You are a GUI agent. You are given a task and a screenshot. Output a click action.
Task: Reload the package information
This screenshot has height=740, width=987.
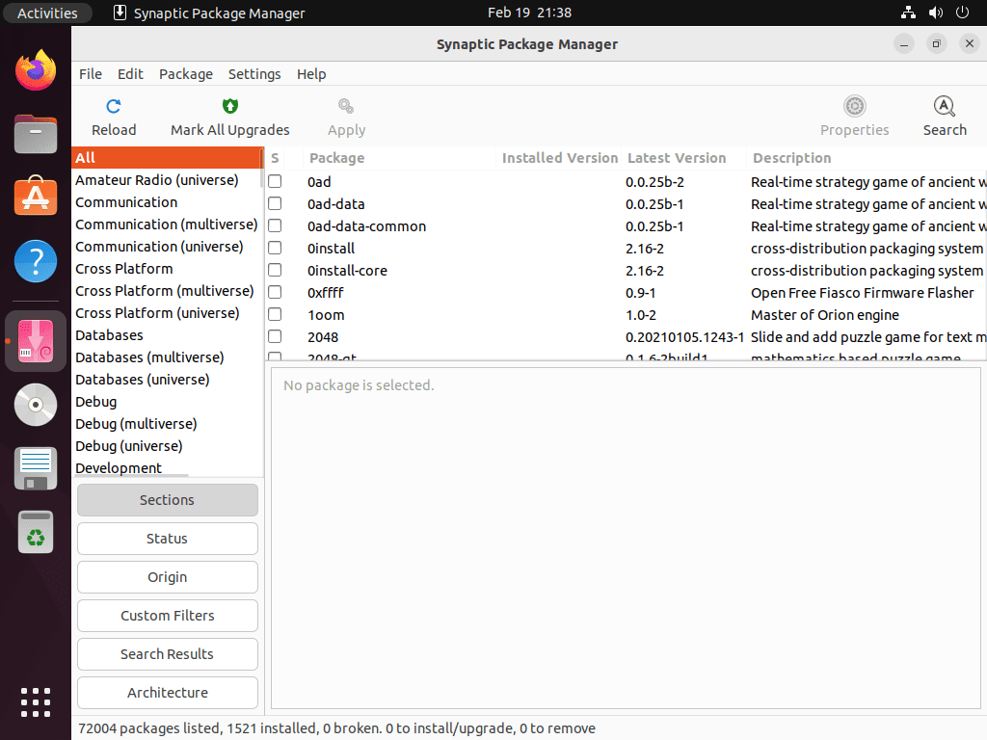pos(113,116)
